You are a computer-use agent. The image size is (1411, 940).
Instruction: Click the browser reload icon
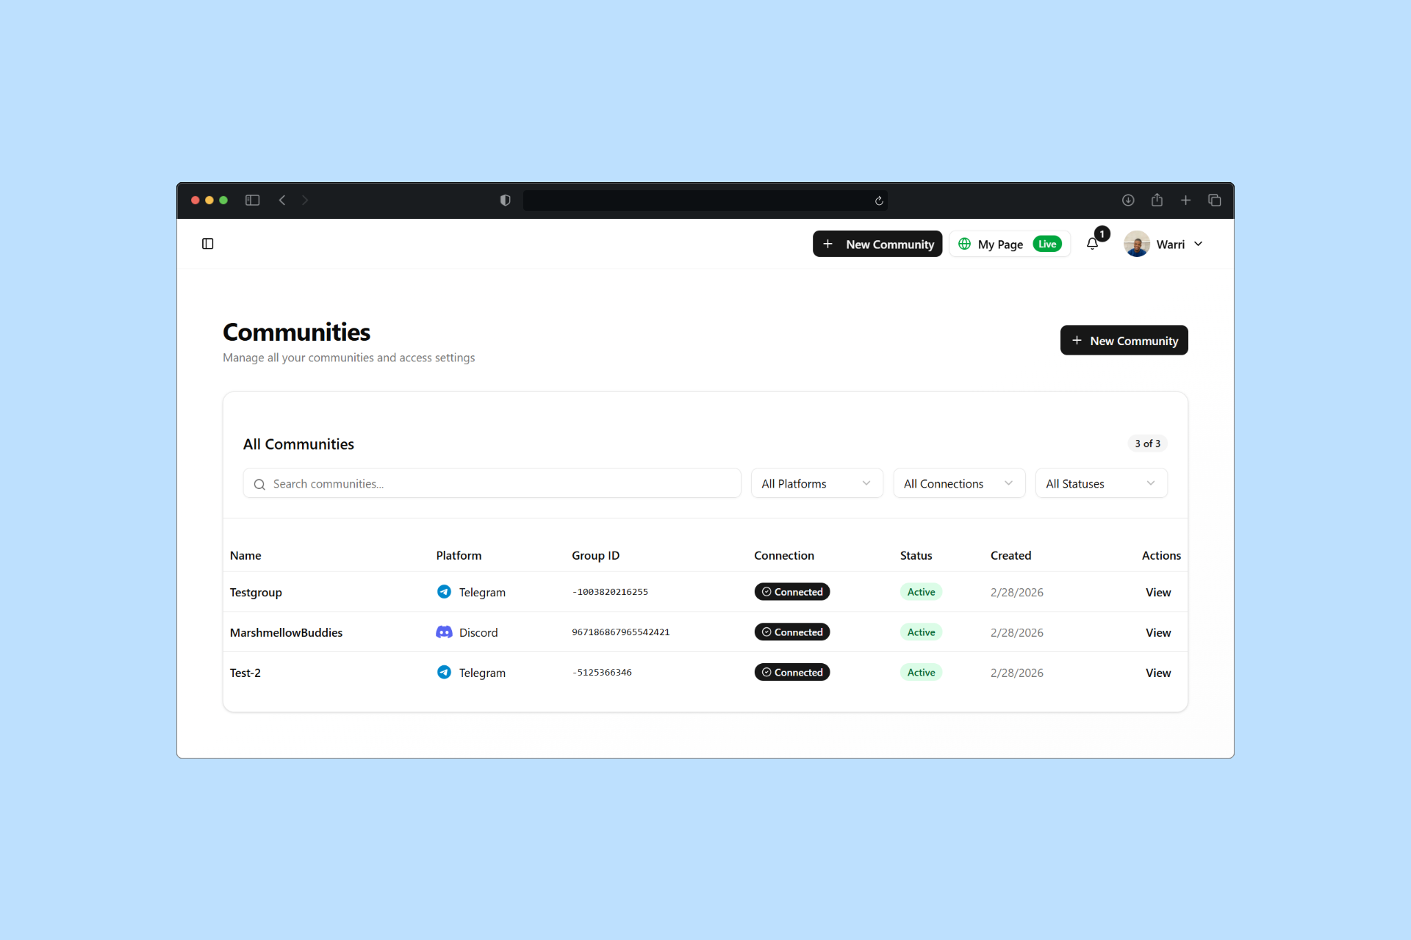point(879,200)
